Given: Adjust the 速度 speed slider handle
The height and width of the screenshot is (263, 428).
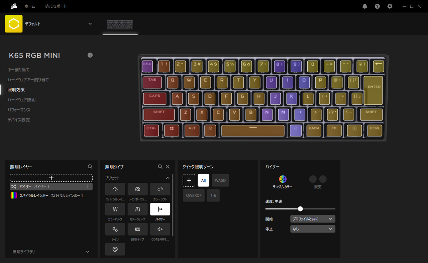Looking at the screenshot, I should [x=300, y=209].
